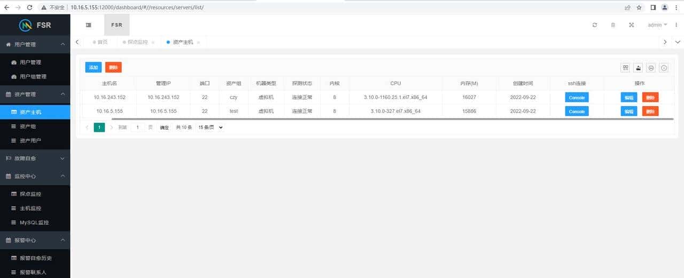
Task: Click the 主机名 column header
Action: (x=109, y=83)
